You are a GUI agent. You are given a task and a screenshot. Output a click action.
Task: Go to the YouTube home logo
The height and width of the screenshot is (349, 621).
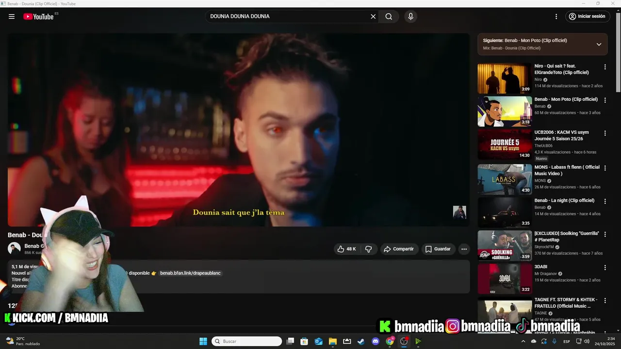(x=38, y=16)
